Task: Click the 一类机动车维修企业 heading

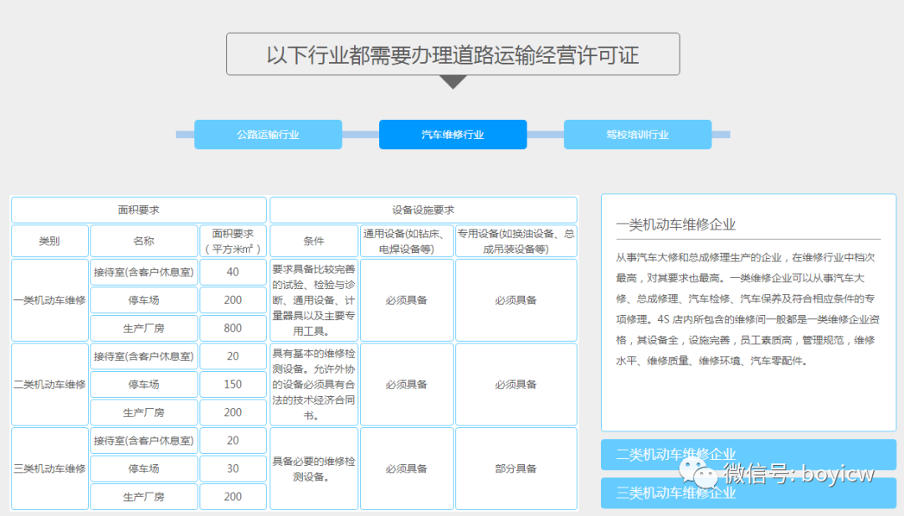Action: tap(675, 224)
